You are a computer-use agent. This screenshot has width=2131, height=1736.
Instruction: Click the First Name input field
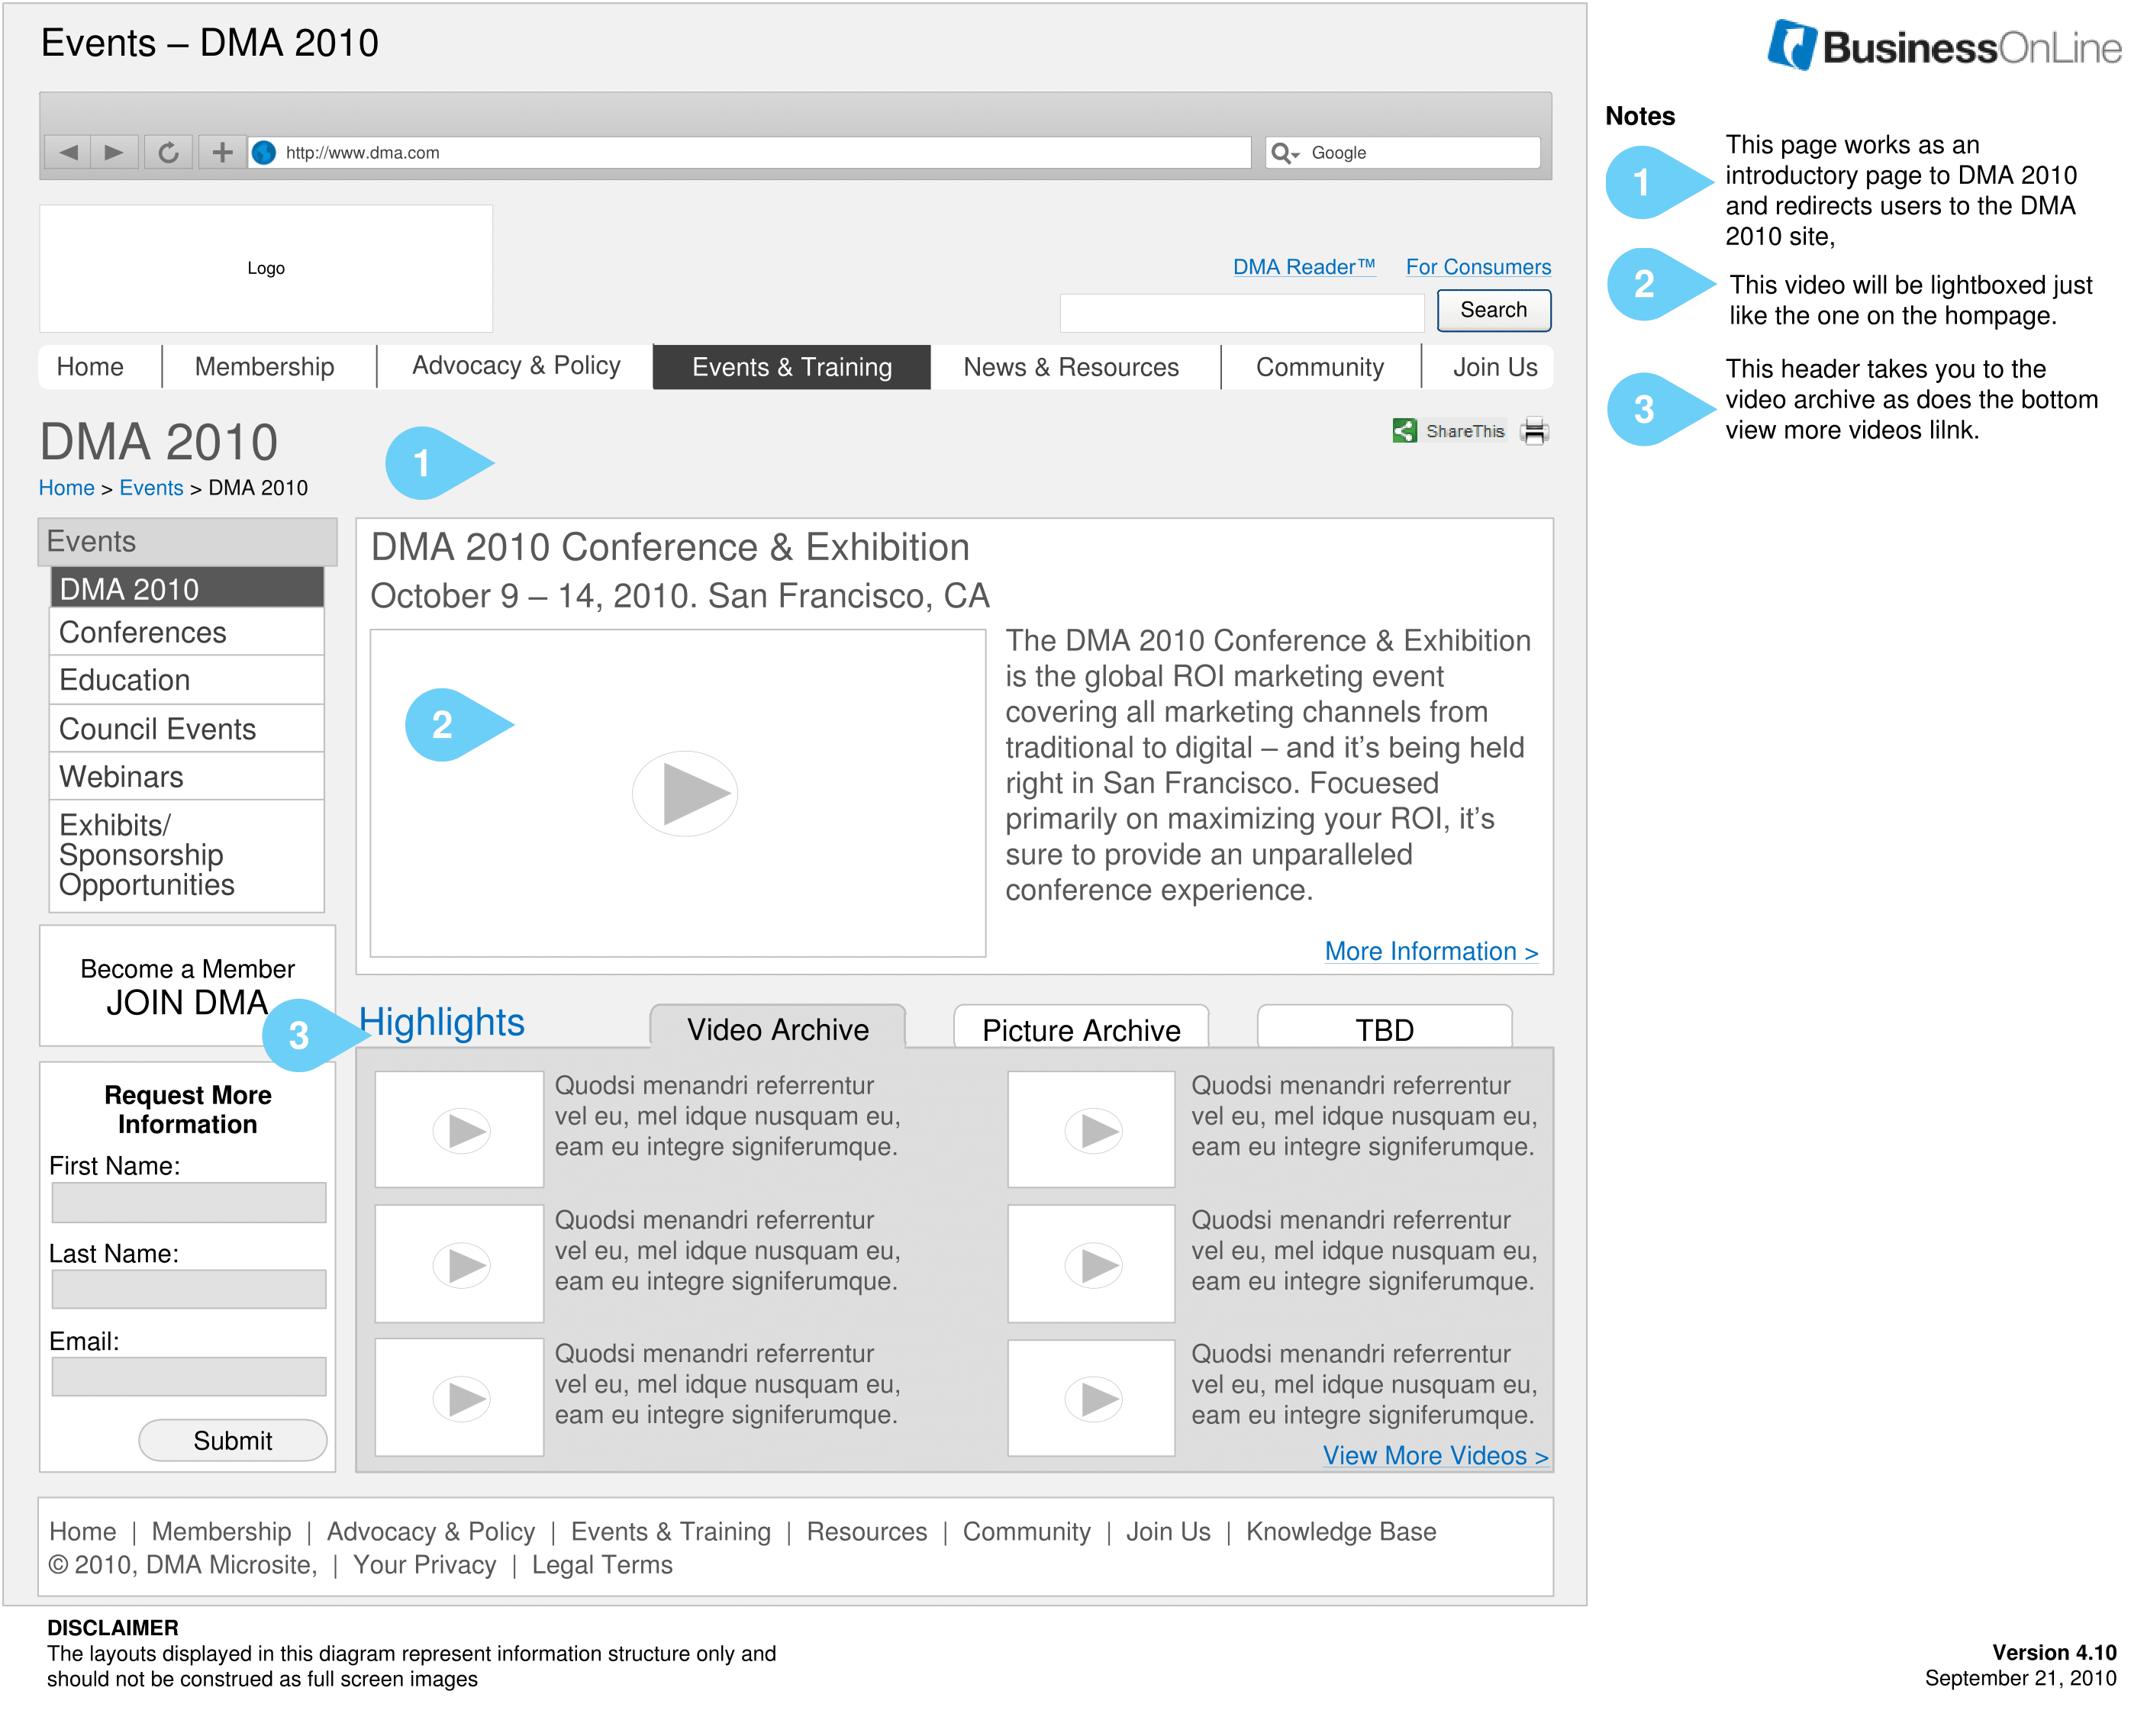[189, 1202]
